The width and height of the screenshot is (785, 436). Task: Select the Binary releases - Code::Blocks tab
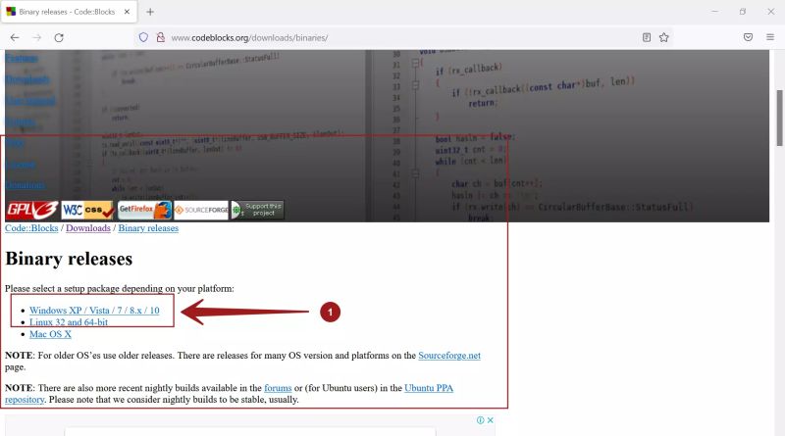[x=68, y=12]
